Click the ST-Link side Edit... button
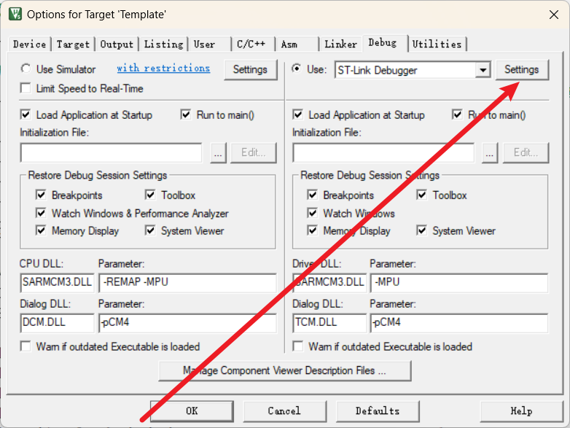This screenshot has width=570, height=428. pos(526,152)
